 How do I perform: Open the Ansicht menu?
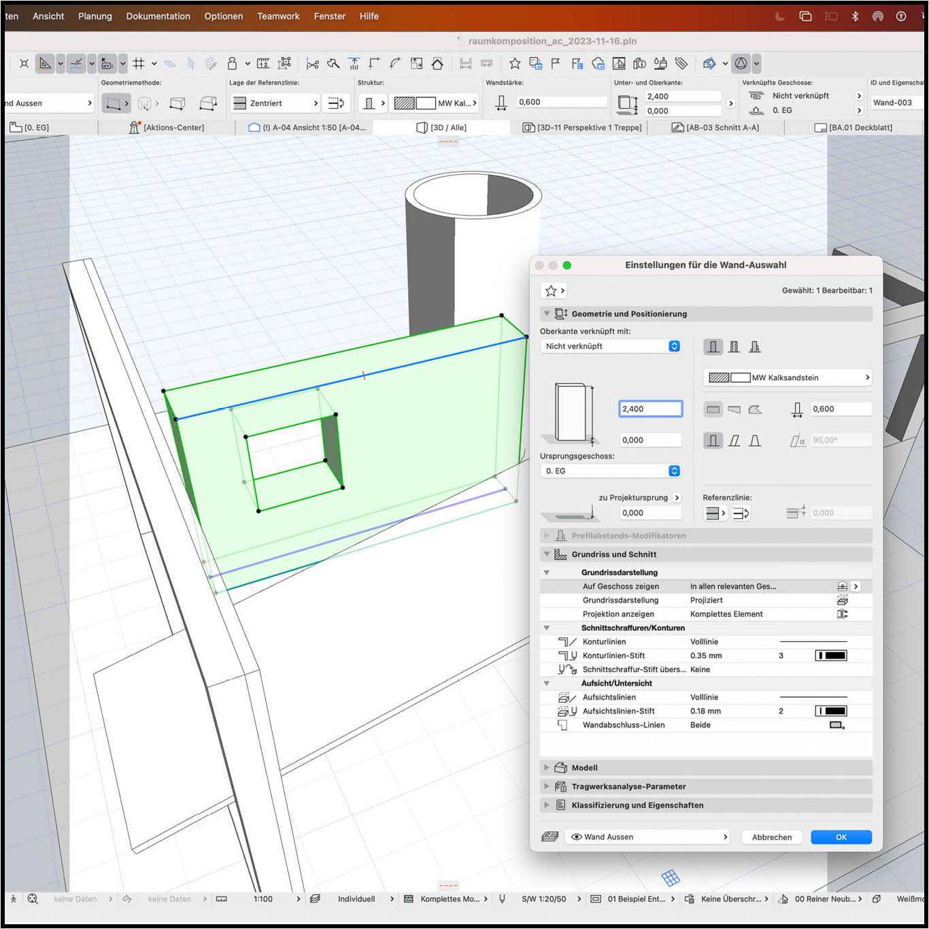click(x=48, y=16)
